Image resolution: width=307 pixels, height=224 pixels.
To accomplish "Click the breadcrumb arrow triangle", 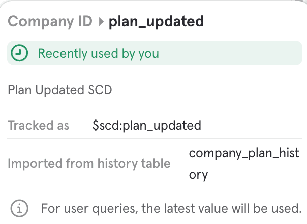I will pos(101,21).
